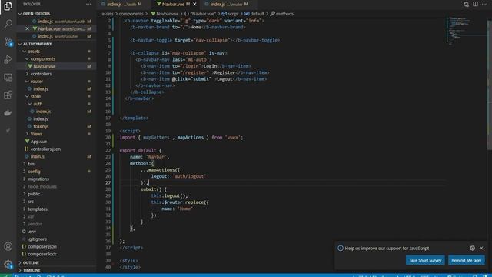
Task: Open the .env file
Action: [x=56, y=232]
